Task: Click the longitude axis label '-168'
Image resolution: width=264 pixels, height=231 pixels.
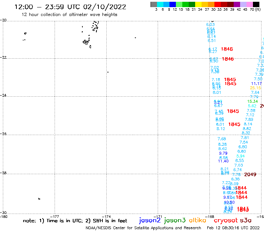Action: (x=210, y=216)
